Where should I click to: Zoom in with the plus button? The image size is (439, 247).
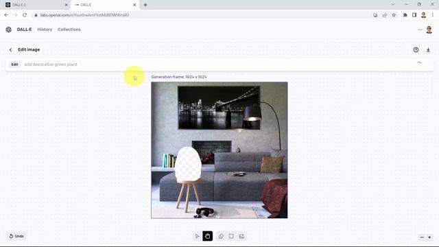[429, 237]
